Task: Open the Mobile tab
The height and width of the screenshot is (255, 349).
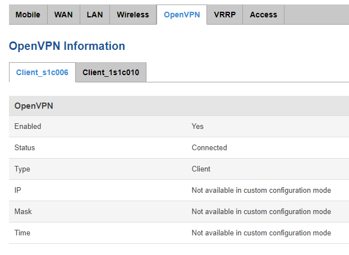Action: click(28, 15)
